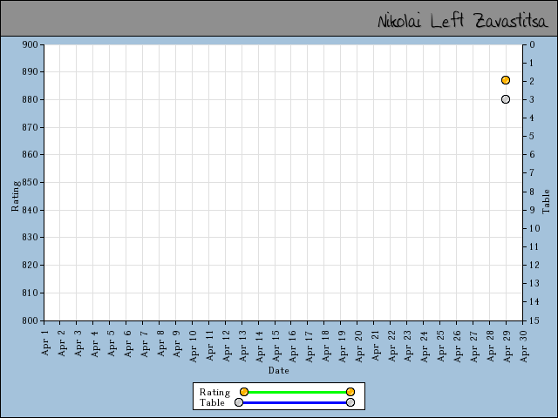Click the Date axis title
Screen dimensions: 558x418
tap(279, 370)
